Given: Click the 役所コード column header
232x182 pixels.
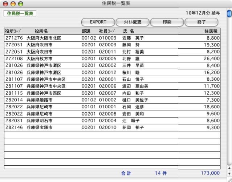Looking at the screenshot, I should click(14, 31).
